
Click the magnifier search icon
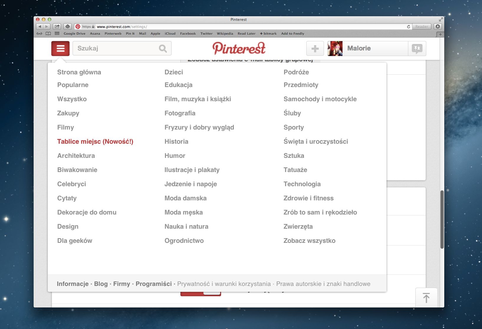point(163,48)
